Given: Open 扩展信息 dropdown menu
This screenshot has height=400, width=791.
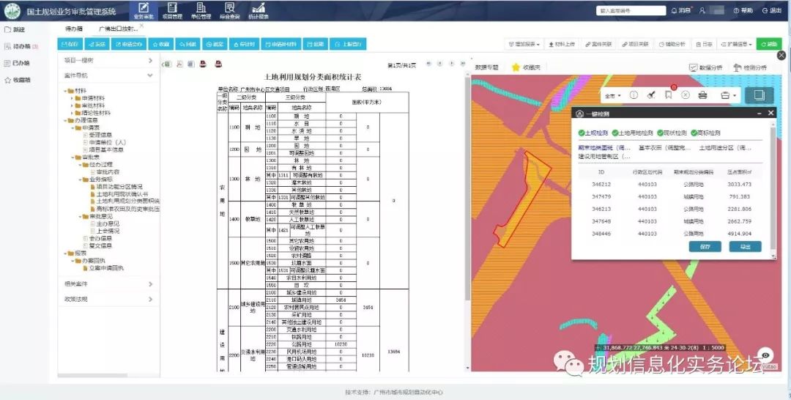Looking at the screenshot, I should 735,44.
